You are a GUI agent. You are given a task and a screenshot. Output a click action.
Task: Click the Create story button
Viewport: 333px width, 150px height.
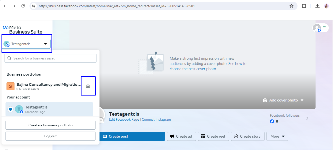(x=248, y=136)
